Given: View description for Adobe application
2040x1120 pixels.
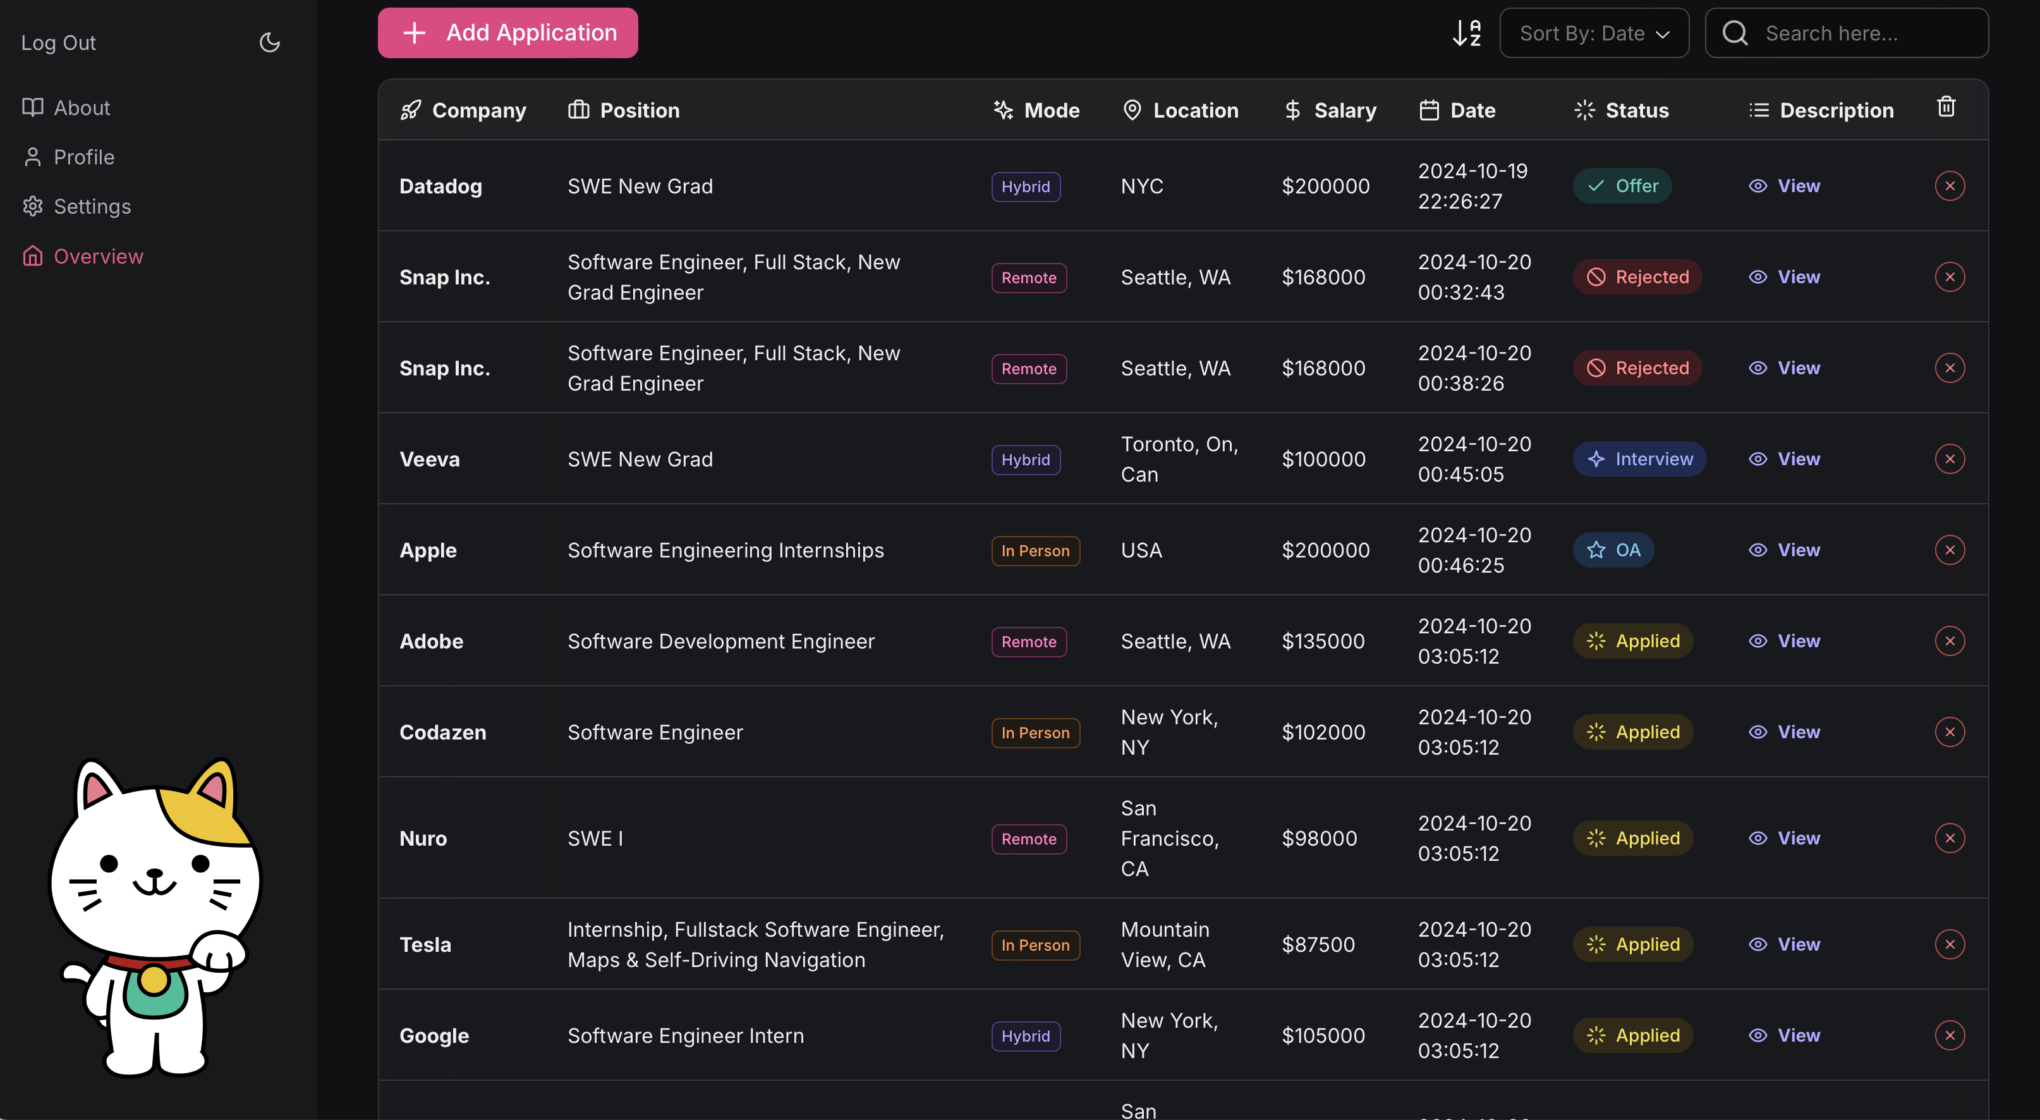Looking at the screenshot, I should [x=1784, y=641].
